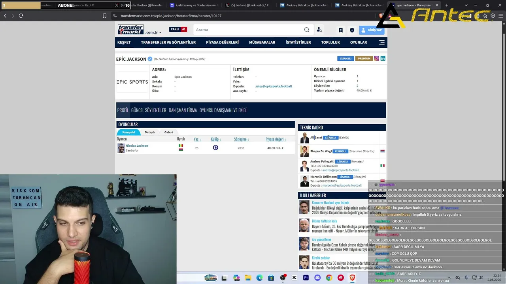Image resolution: width=506 pixels, height=284 pixels.
Task: Sort players by Kulüp column
Action: coord(216,139)
